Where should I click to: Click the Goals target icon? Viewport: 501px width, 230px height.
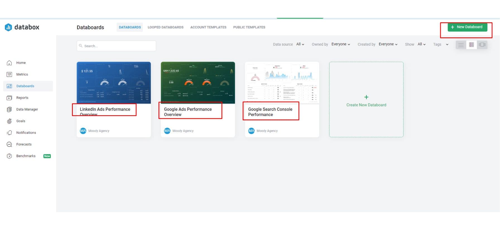(9, 121)
